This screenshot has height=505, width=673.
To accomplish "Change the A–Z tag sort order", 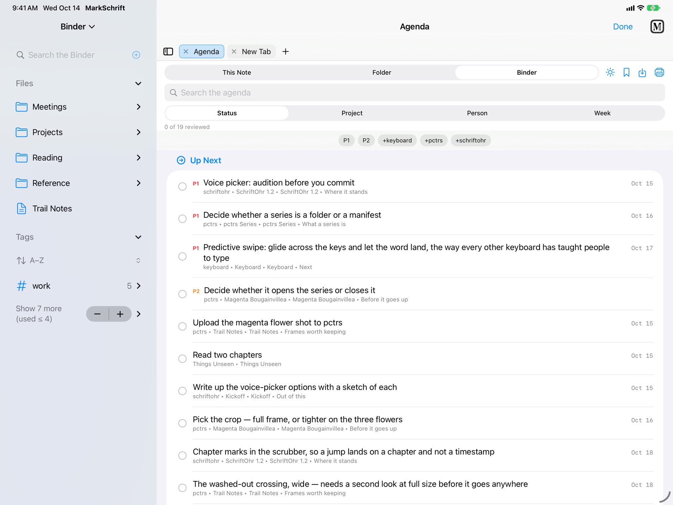I will coord(79,260).
